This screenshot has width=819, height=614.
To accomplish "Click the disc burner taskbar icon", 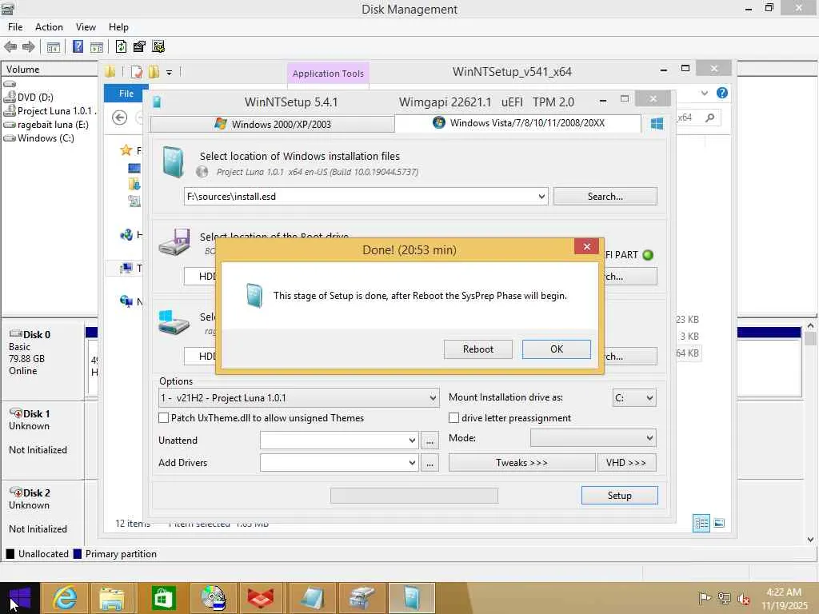I will [x=213, y=598].
